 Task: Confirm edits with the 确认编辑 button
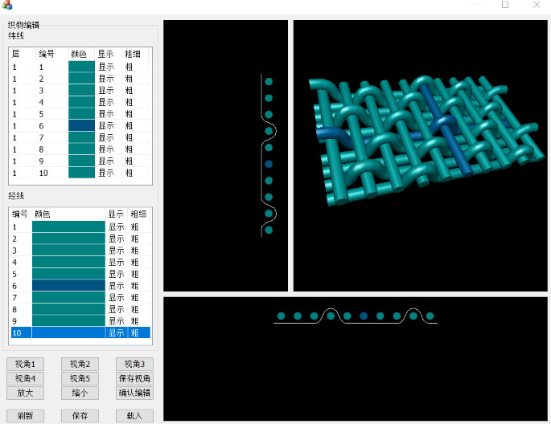pyautogui.click(x=134, y=393)
